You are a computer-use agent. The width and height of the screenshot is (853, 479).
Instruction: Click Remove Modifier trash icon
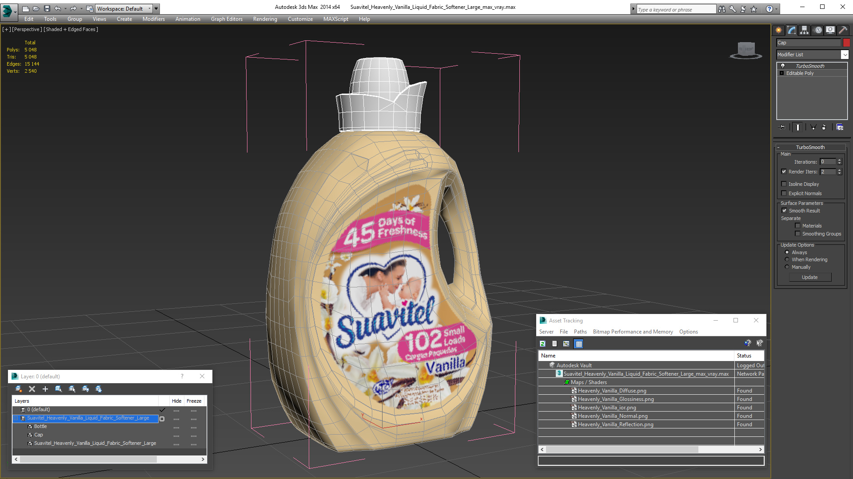[x=824, y=127]
